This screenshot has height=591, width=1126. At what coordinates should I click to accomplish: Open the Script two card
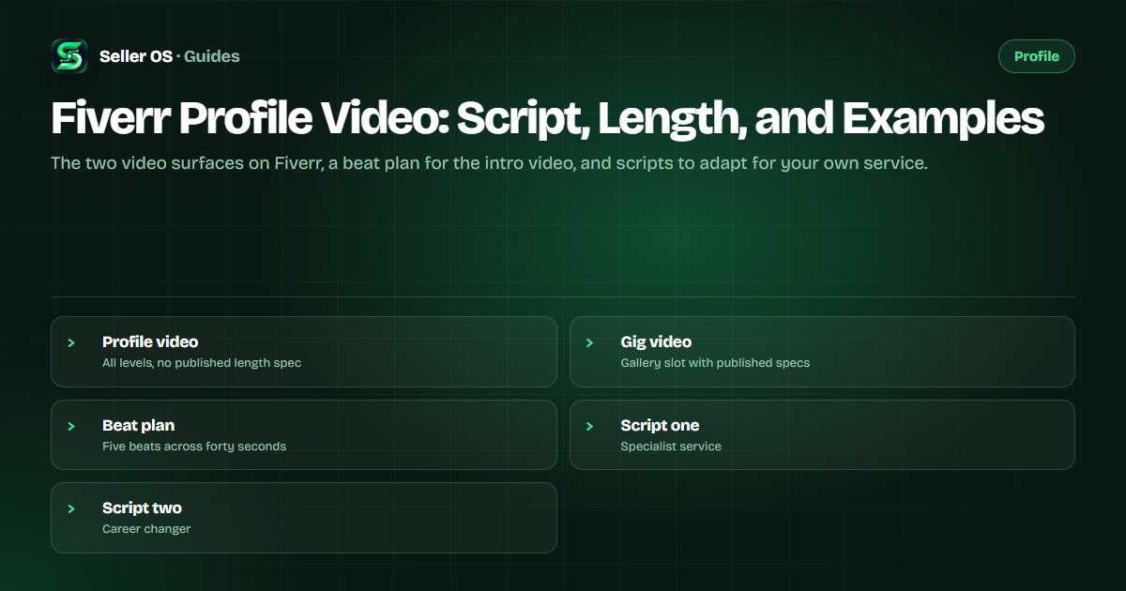click(304, 518)
